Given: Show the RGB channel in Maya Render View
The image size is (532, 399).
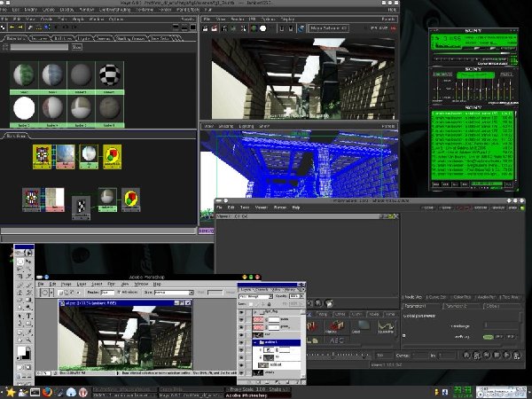Looking at the screenshot, I should pyautogui.click(x=254, y=28).
